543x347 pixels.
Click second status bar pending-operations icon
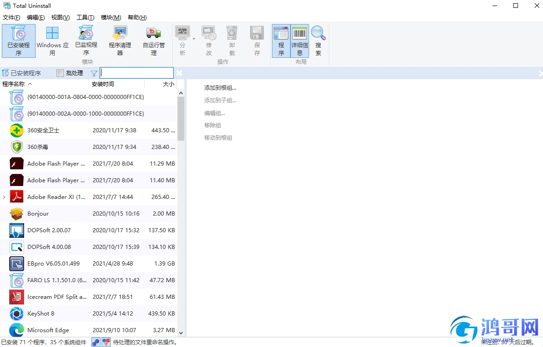click(106, 342)
